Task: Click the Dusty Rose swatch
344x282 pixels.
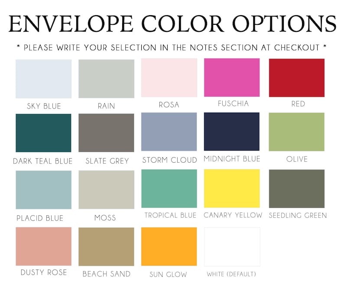Action: pyautogui.click(x=43, y=246)
